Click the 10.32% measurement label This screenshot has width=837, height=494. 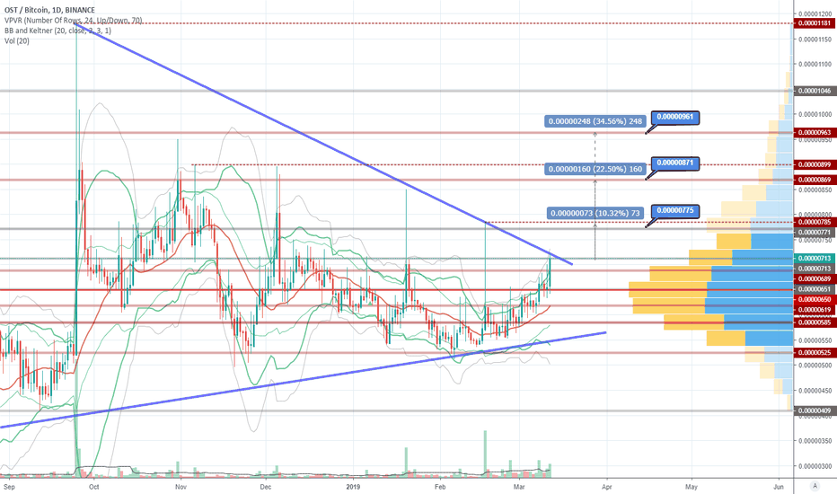[x=595, y=213]
